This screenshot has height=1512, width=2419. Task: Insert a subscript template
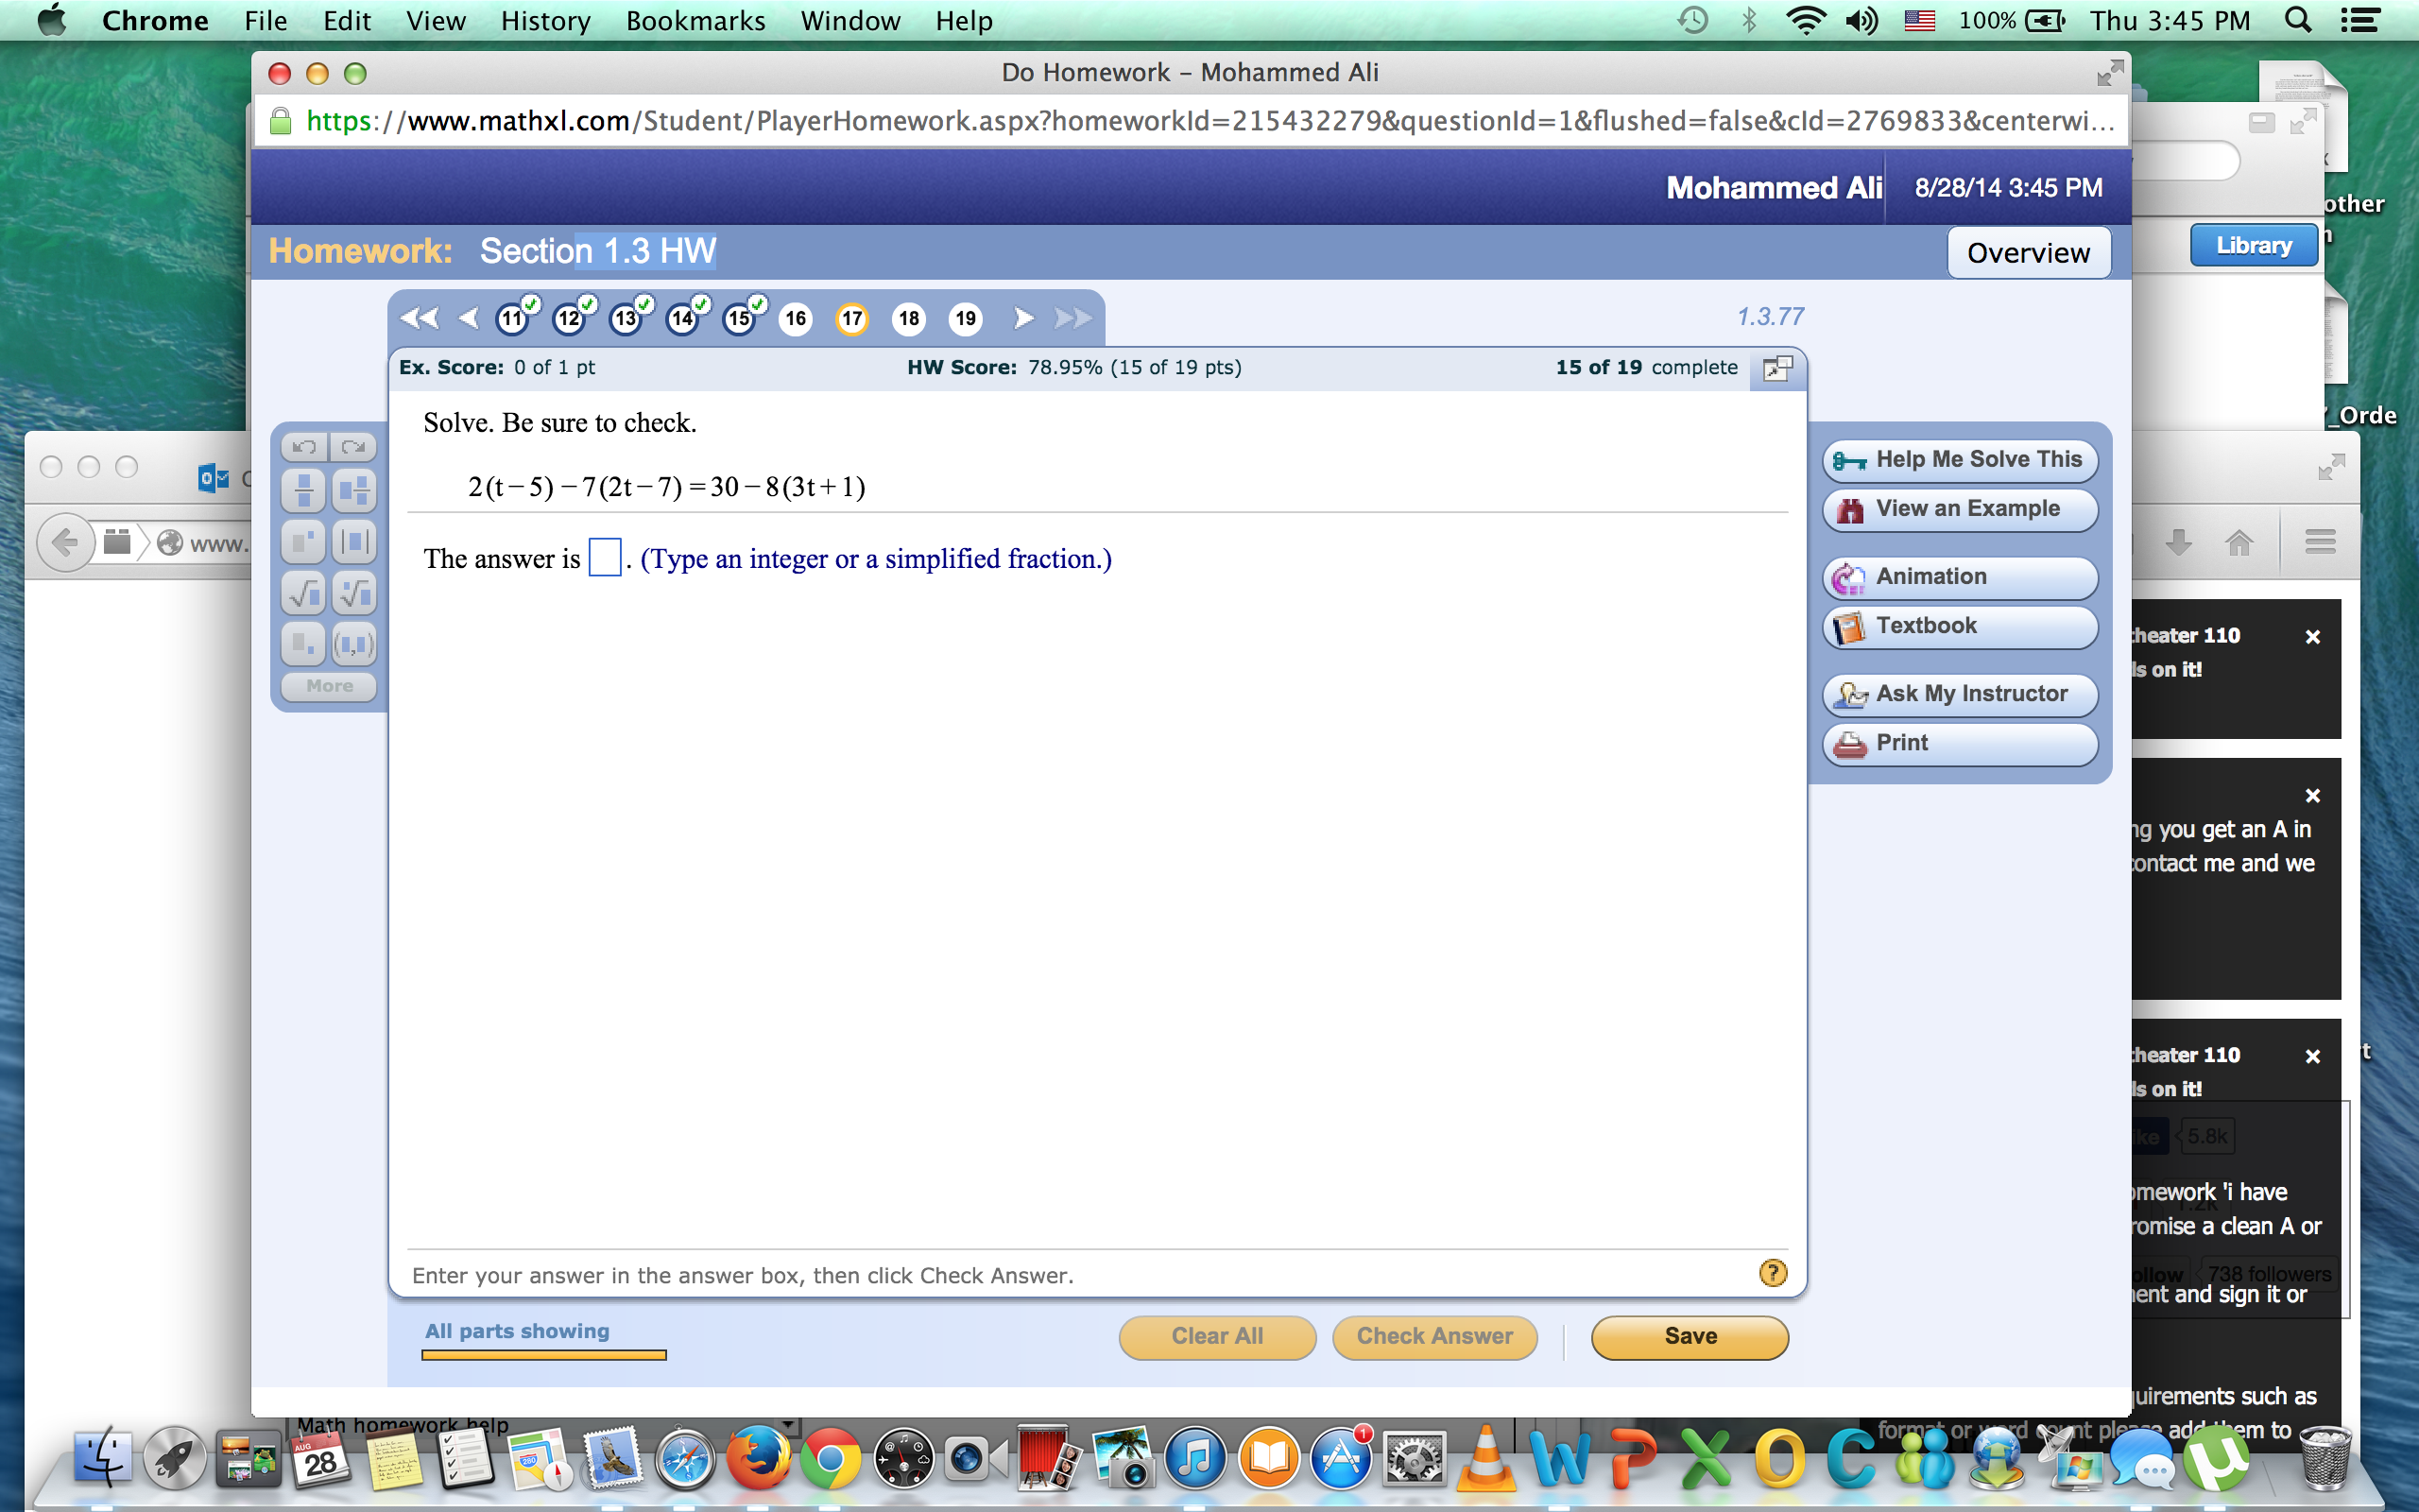(304, 644)
